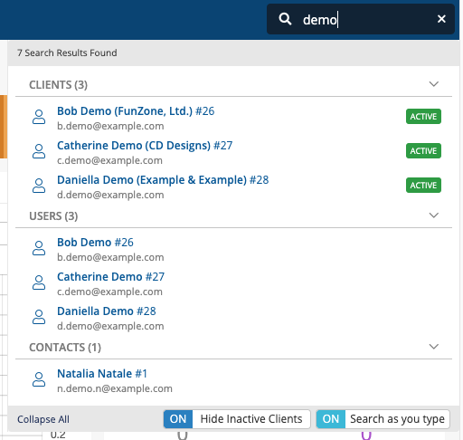Click person icon beside Catherine Demo (CD Designs)
463x440 pixels.
click(x=39, y=151)
